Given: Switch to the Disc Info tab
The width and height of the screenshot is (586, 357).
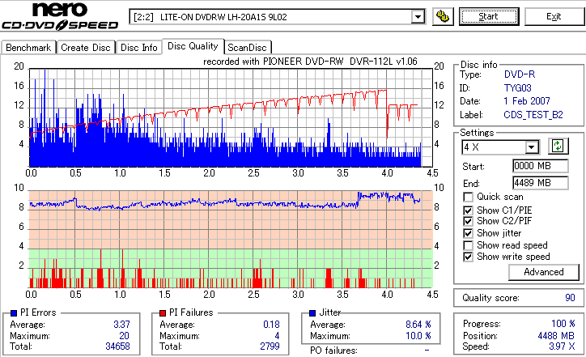Looking at the screenshot, I should coord(138,48).
